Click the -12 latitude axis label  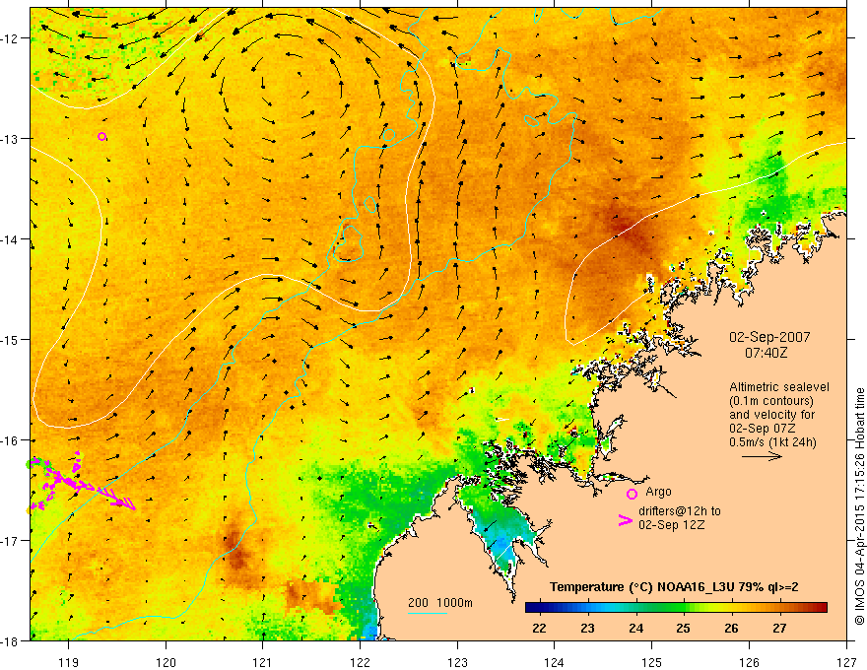click(10, 38)
